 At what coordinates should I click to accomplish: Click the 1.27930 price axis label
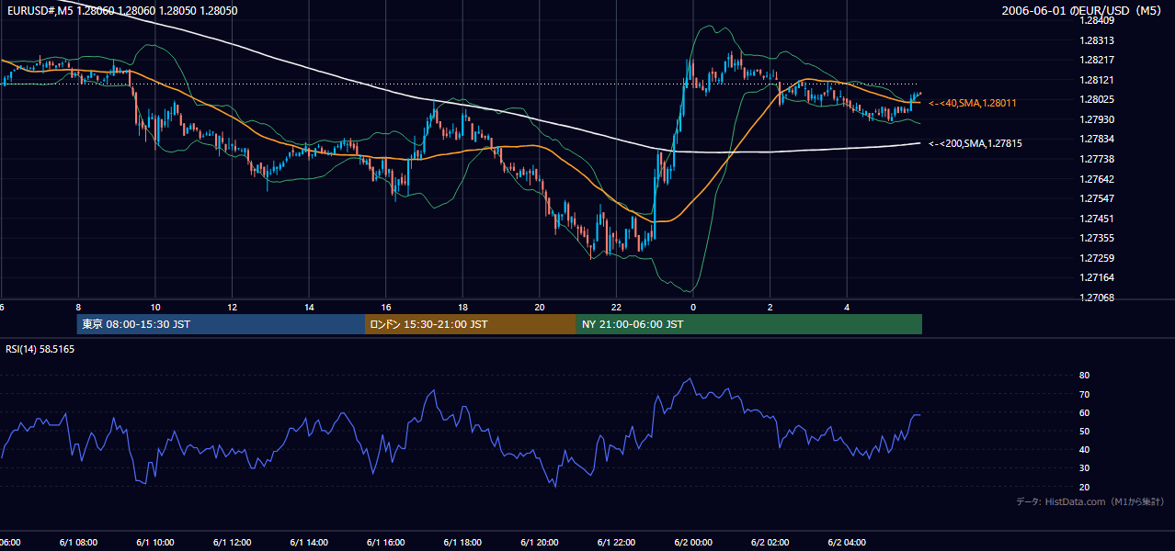(1097, 119)
